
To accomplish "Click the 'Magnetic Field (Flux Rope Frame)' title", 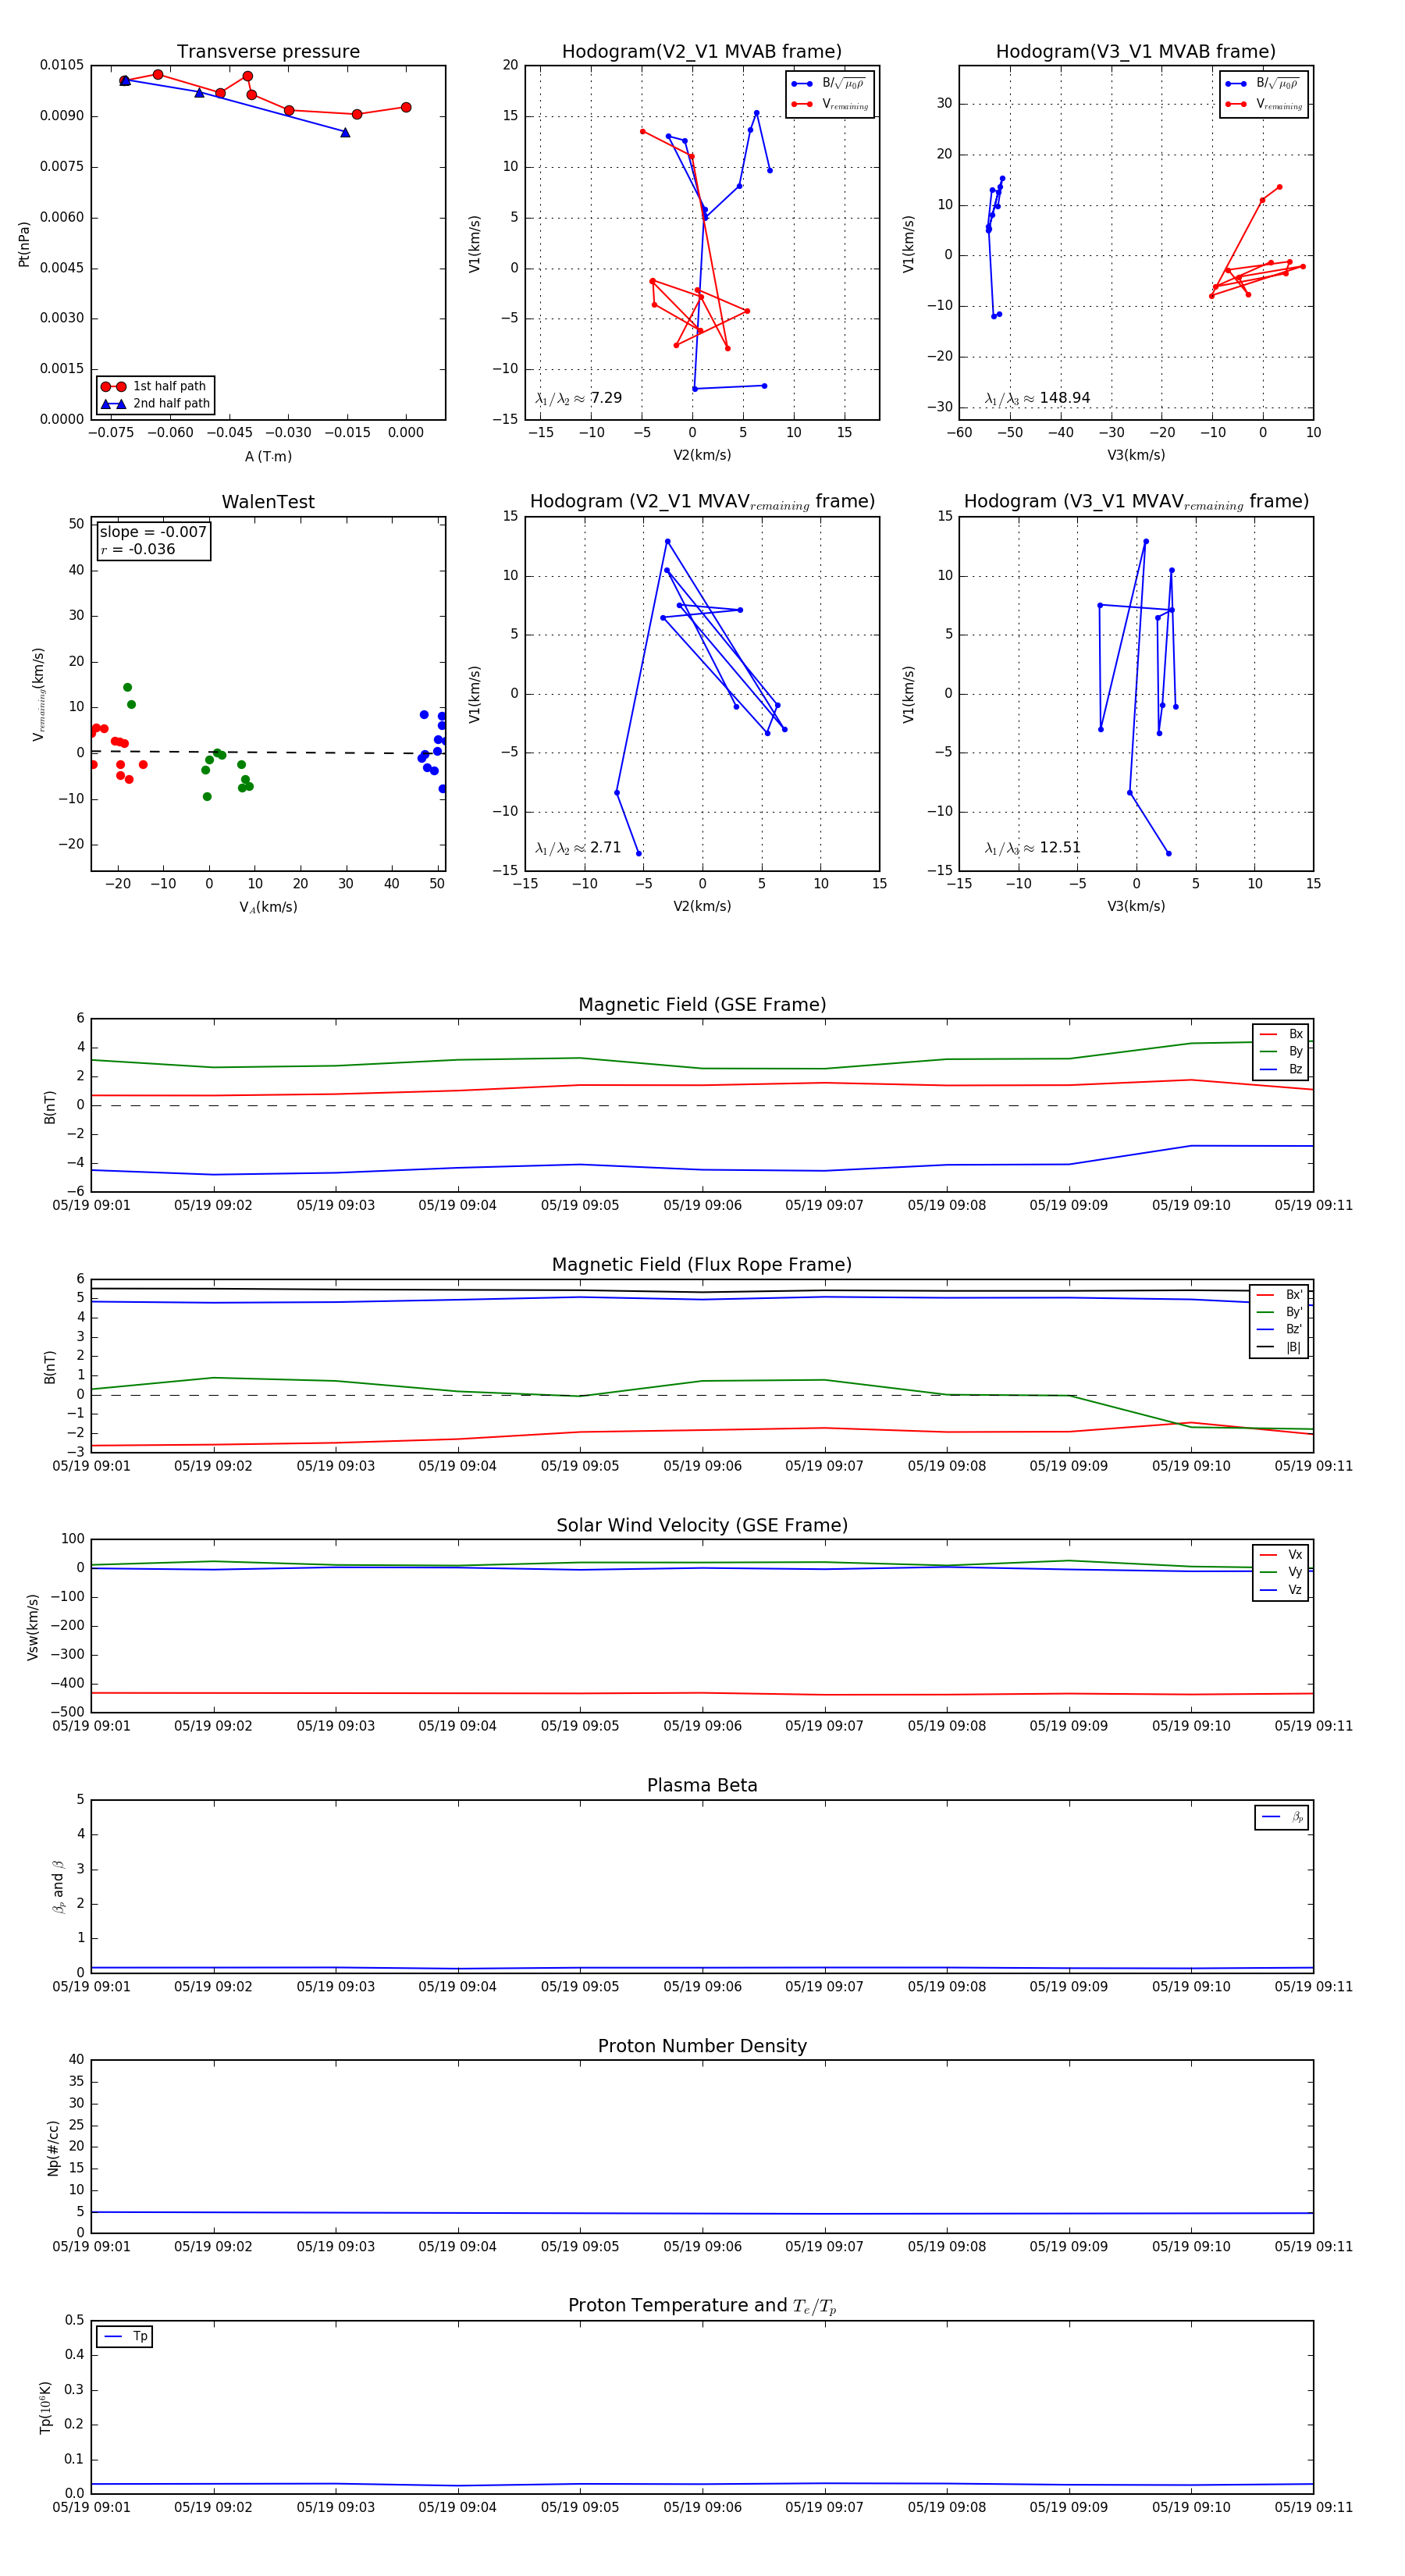I will 702,1265.
